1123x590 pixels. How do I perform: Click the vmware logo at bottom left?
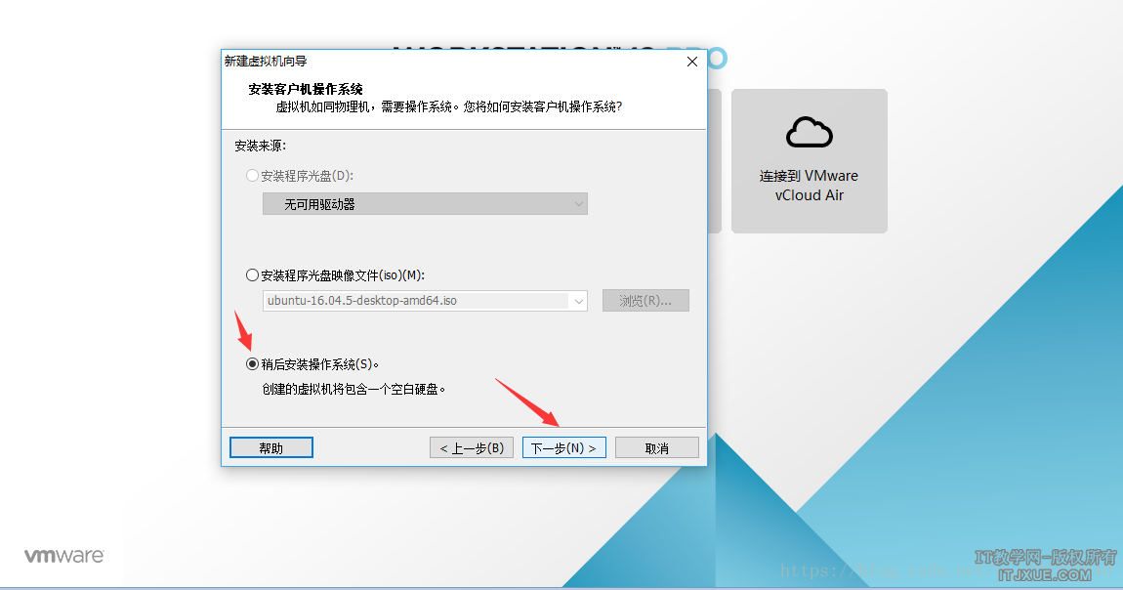pos(64,556)
